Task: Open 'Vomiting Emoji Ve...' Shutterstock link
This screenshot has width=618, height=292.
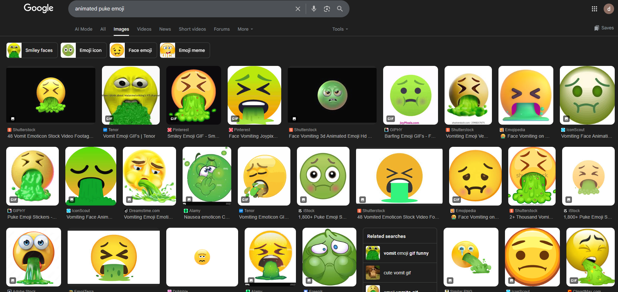Action: click(467, 136)
